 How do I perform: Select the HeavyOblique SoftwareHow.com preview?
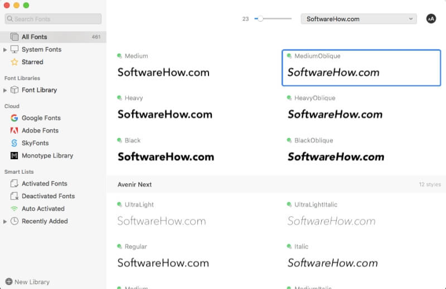point(335,114)
